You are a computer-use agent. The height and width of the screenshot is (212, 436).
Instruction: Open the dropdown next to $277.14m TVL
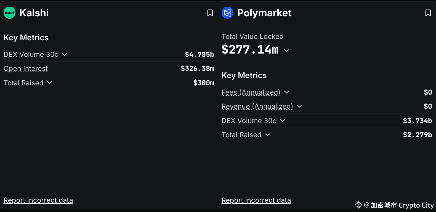point(287,50)
